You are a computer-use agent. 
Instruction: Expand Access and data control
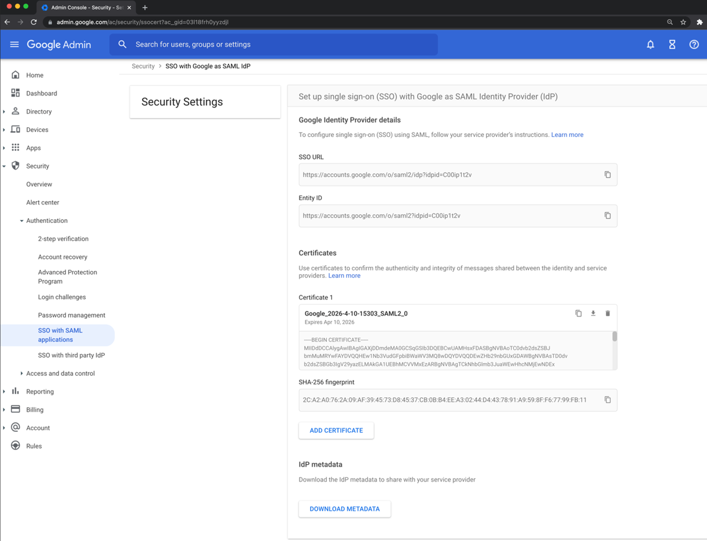pos(22,373)
